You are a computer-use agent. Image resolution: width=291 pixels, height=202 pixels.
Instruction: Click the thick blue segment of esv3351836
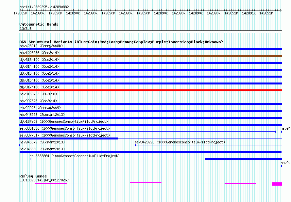point(60,132)
